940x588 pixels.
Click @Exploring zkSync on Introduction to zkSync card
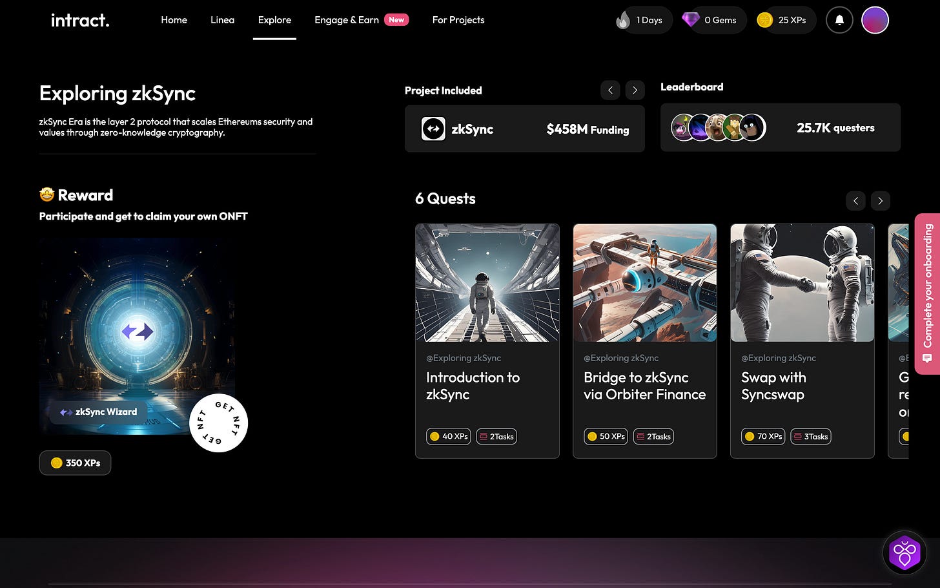pos(464,358)
